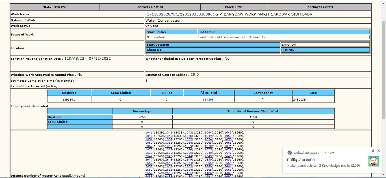Open muster roll 1053

tap(188, 139)
